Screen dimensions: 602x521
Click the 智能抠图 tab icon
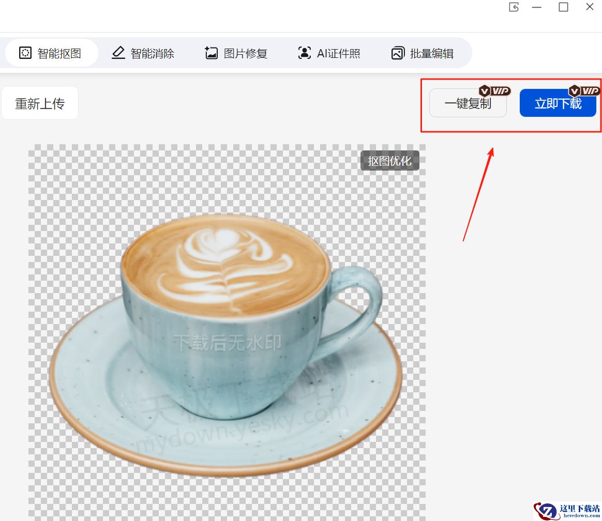25,53
